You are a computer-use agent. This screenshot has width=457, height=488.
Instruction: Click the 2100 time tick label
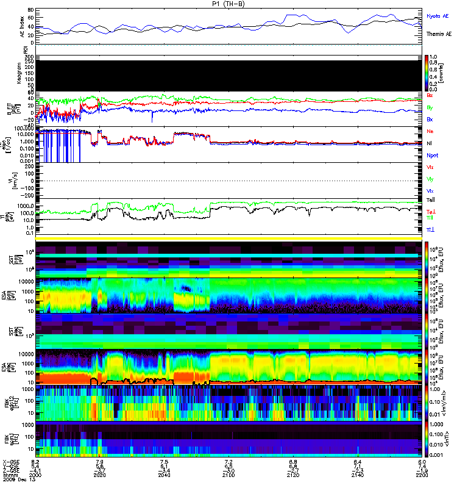click(228, 475)
